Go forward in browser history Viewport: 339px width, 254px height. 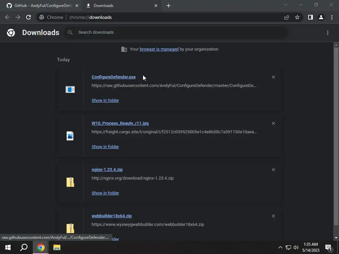tap(18, 17)
